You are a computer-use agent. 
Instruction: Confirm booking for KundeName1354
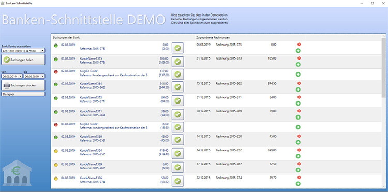(x=177, y=153)
